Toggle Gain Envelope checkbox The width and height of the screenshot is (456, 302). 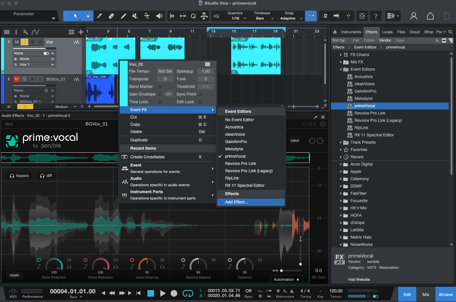160,94
